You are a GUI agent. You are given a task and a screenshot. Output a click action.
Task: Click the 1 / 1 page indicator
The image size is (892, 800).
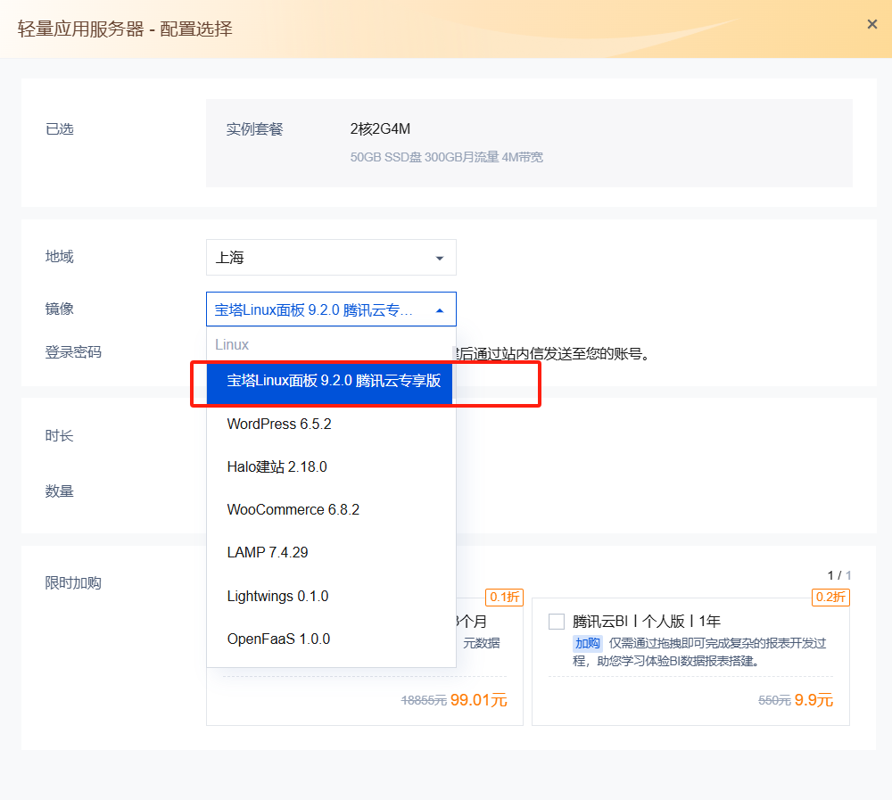click(x=839, y=575)
